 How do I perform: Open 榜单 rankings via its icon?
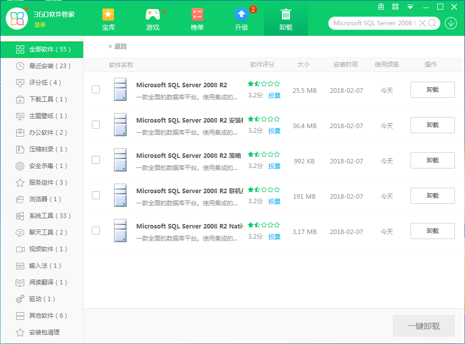click(x=197, y=15)
